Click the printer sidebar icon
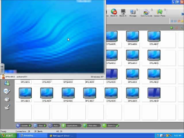Viewport: 184px width, 138px height. tap(7, 99)
